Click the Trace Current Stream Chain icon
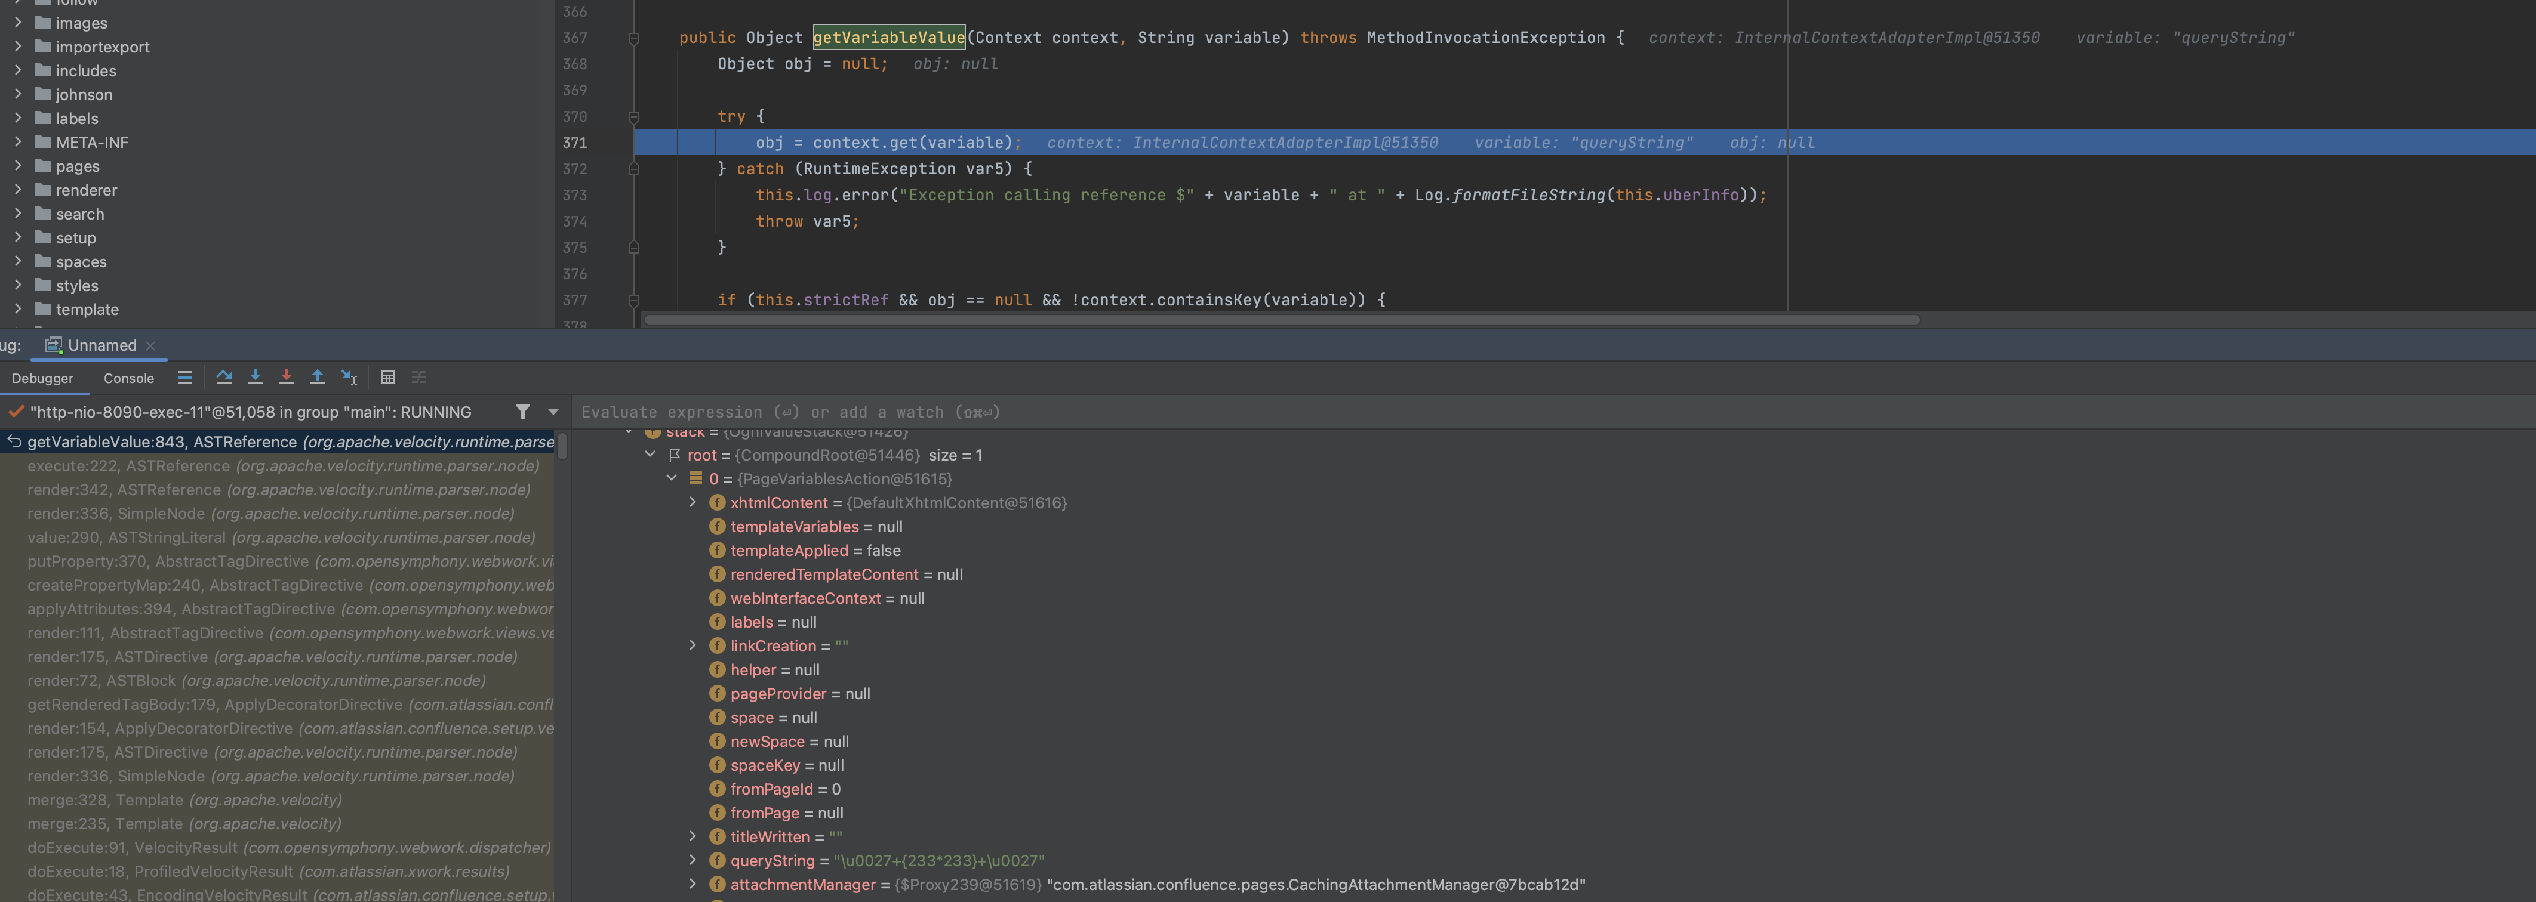Image resolution: width=2536 pixels, height=902 pixels. 420,378
